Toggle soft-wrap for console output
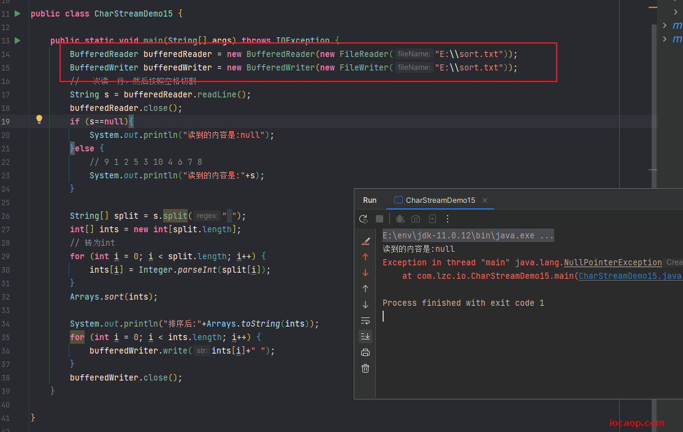Screen dimensions: 683x432 (365, 320)
